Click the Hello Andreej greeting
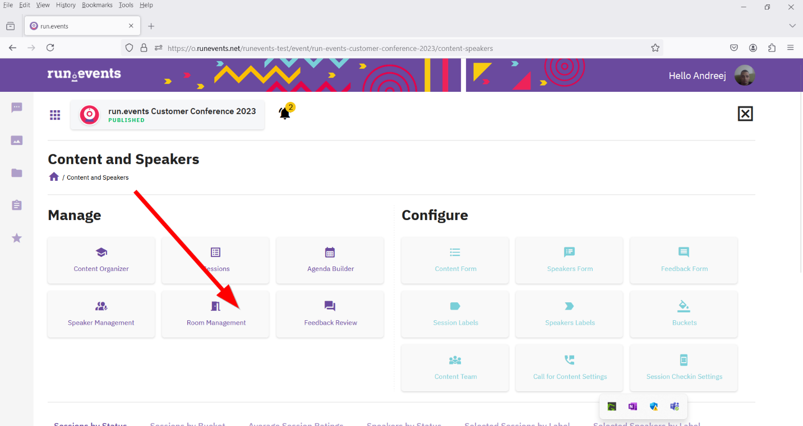The width and height of the screenshot is (803, 426). click(697, 76)
